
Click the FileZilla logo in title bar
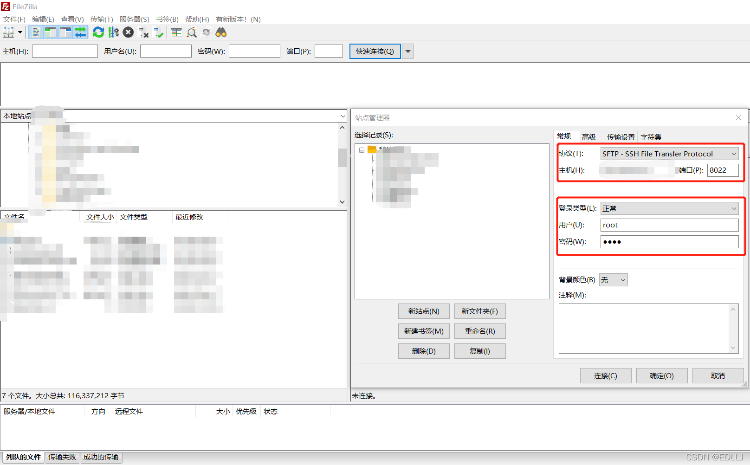(6, 6)
